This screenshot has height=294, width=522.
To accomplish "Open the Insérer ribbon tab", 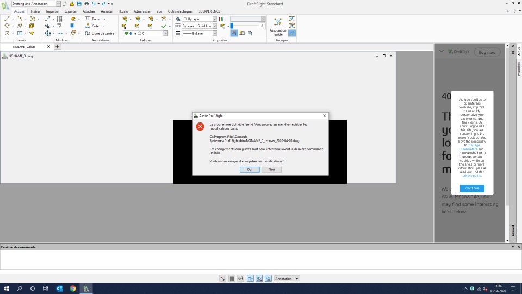I will click(35, 11).
